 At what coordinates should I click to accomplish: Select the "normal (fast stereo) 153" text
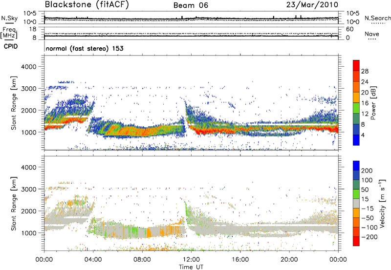tap(85, 48)
